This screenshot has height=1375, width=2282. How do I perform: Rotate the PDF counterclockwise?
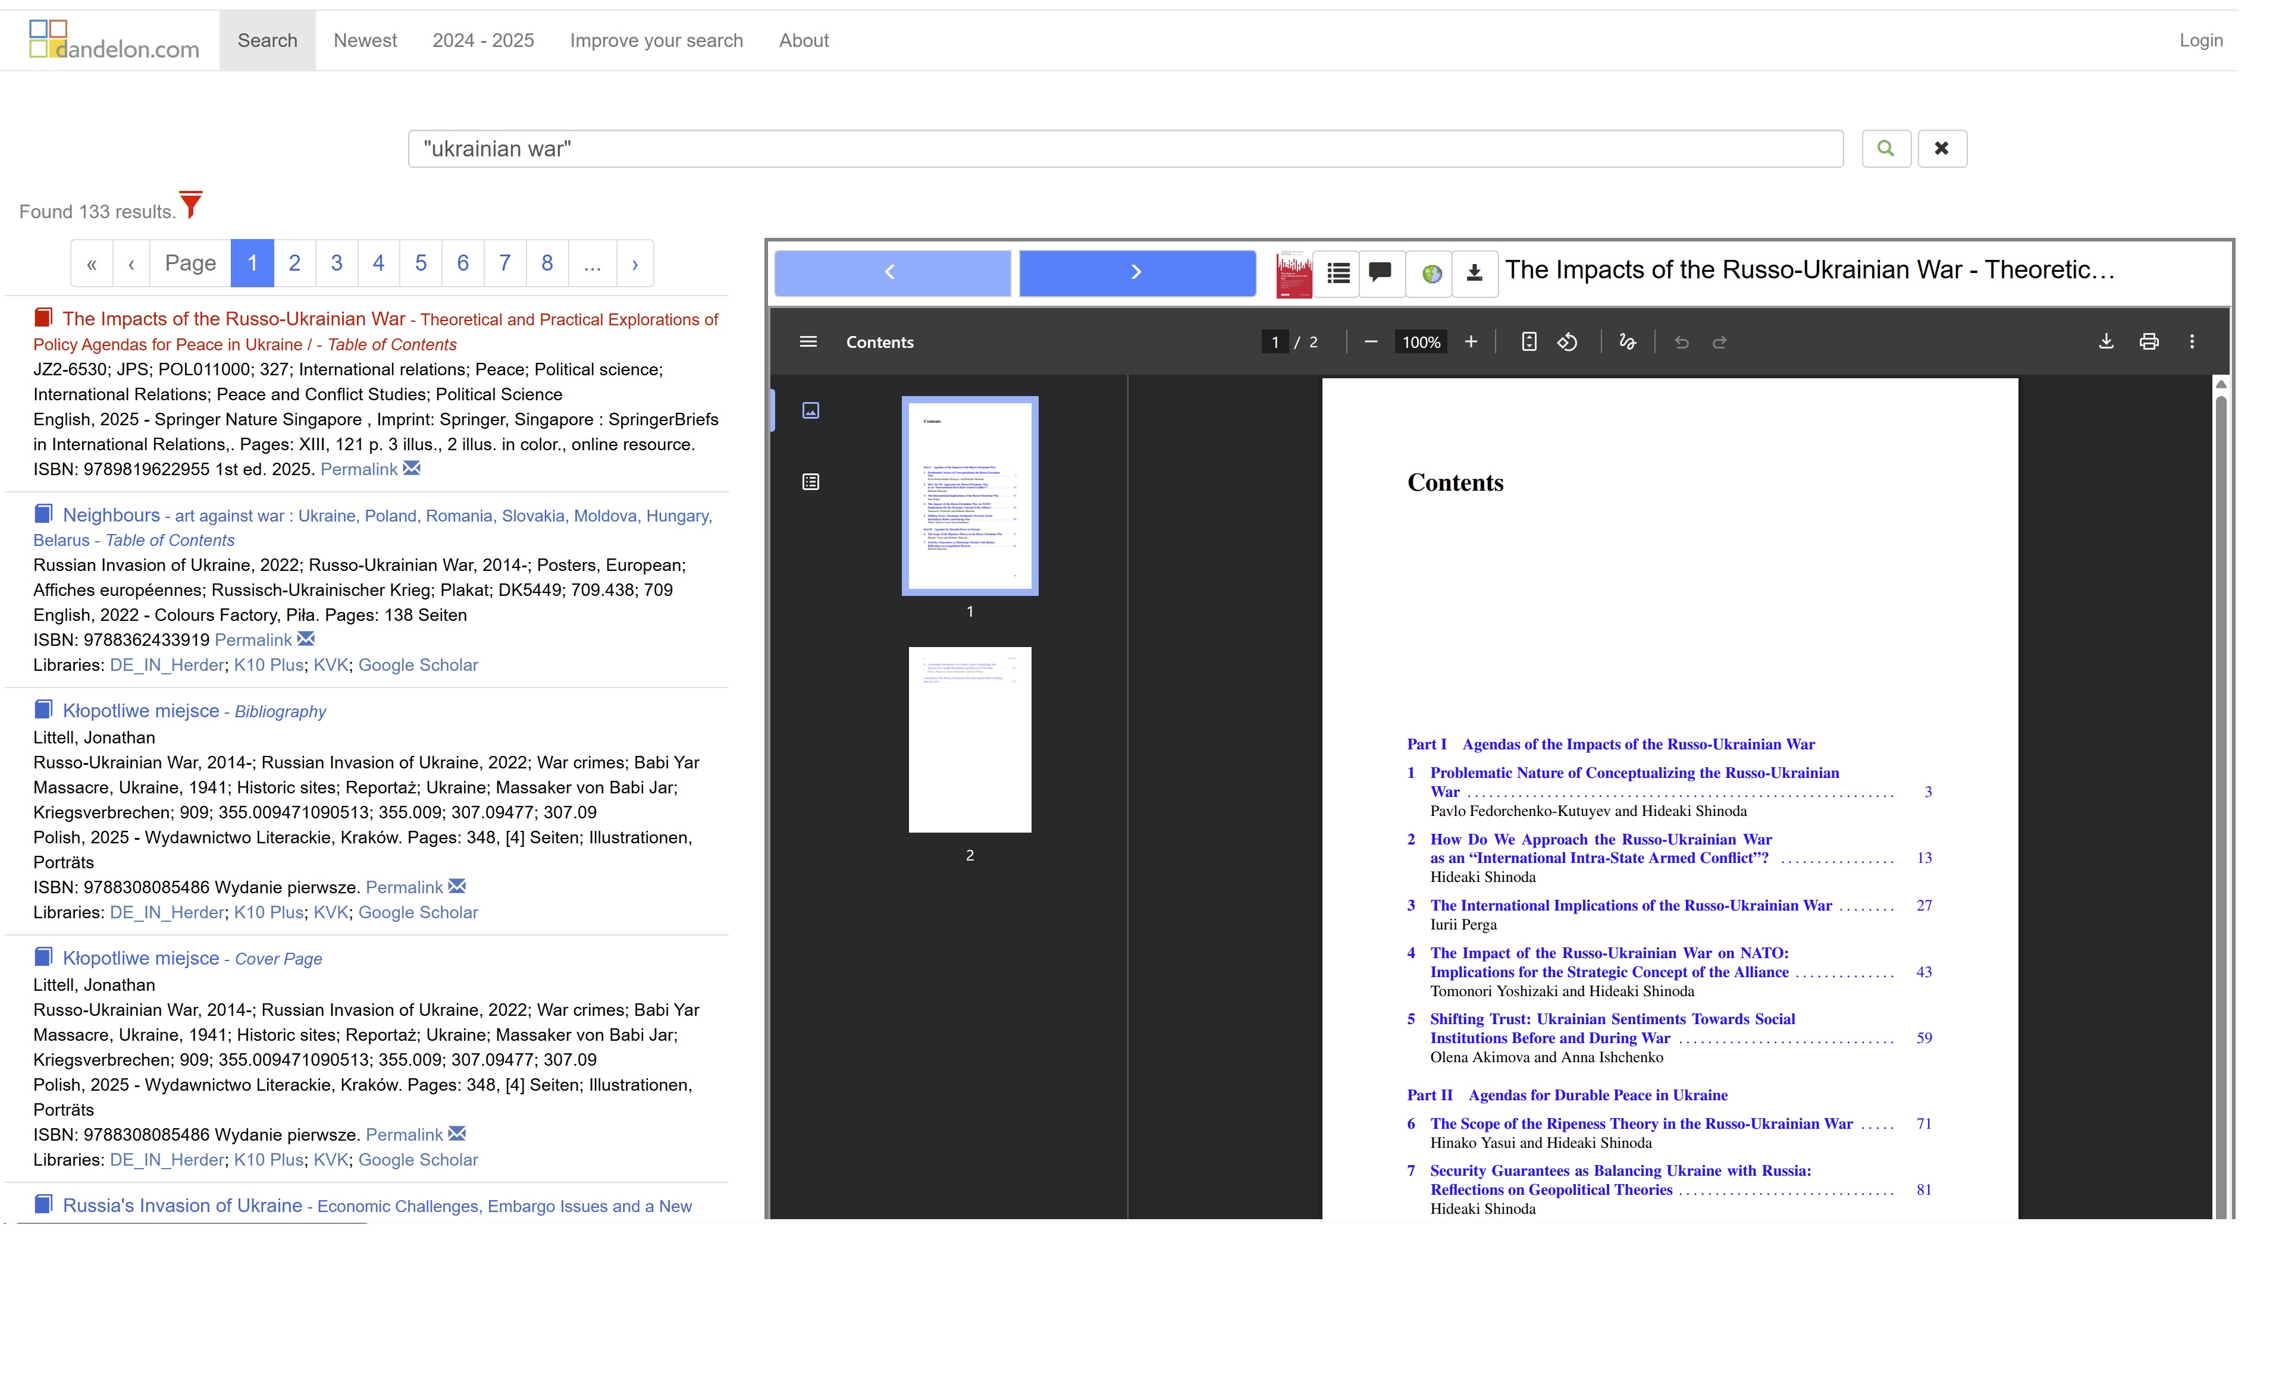point(1567,341)
